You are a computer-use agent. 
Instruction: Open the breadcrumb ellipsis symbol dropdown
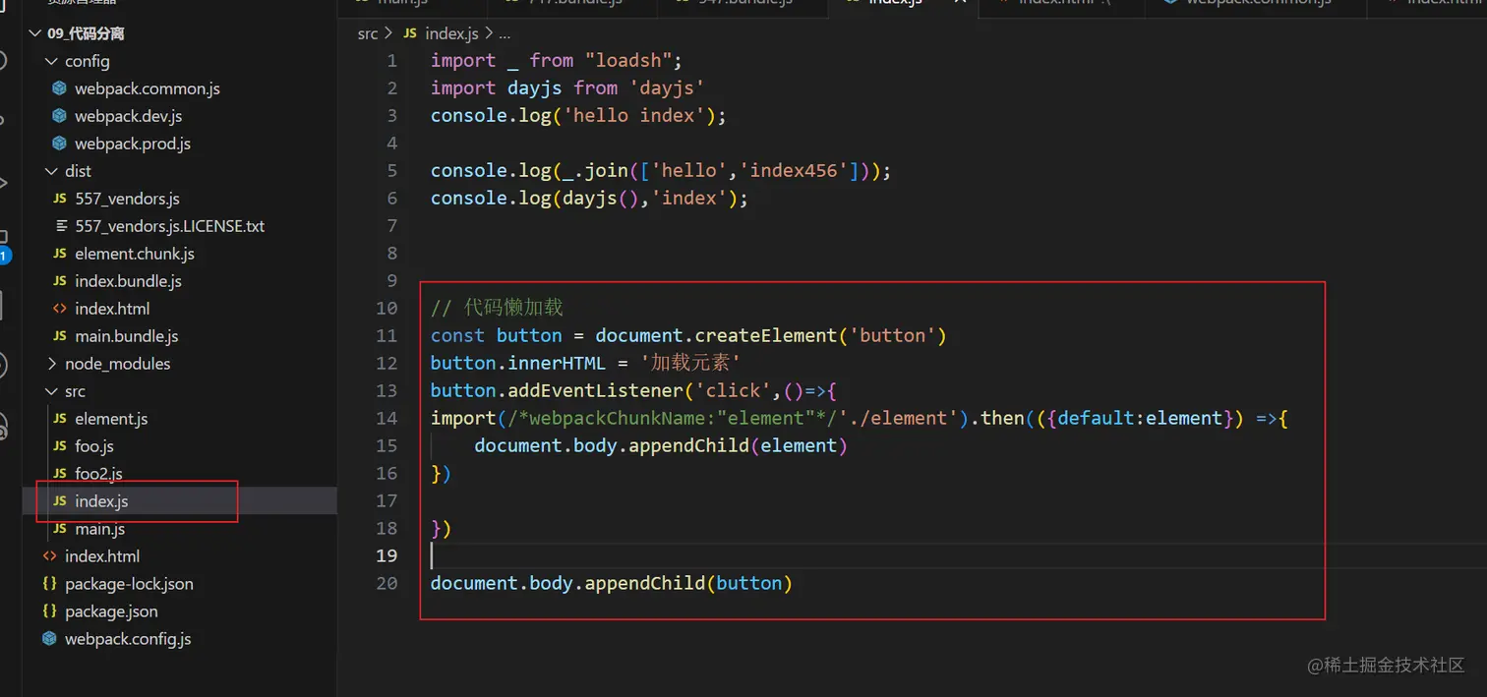[x=504, y=34]
